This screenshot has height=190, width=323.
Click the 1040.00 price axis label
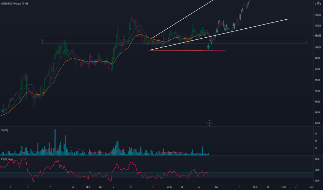[318, 26]
